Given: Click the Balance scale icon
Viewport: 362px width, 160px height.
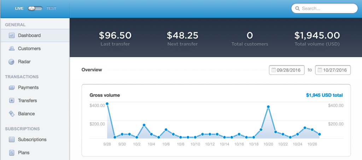Looking at the screenshot, I should (12, 114).
